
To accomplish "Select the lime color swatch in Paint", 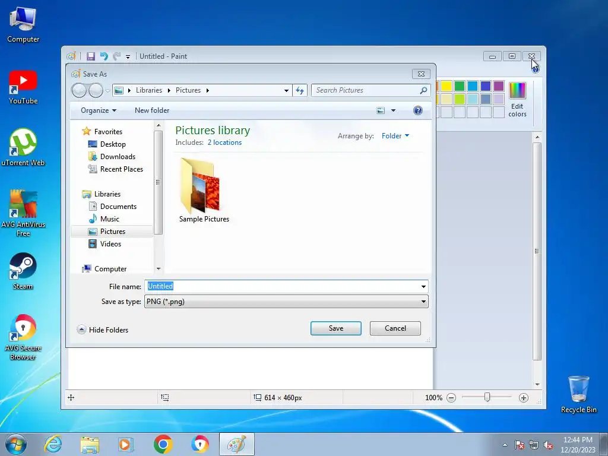I will pos(460,99).
